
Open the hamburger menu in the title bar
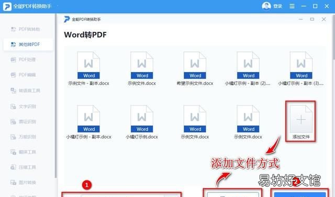(292, 6)
